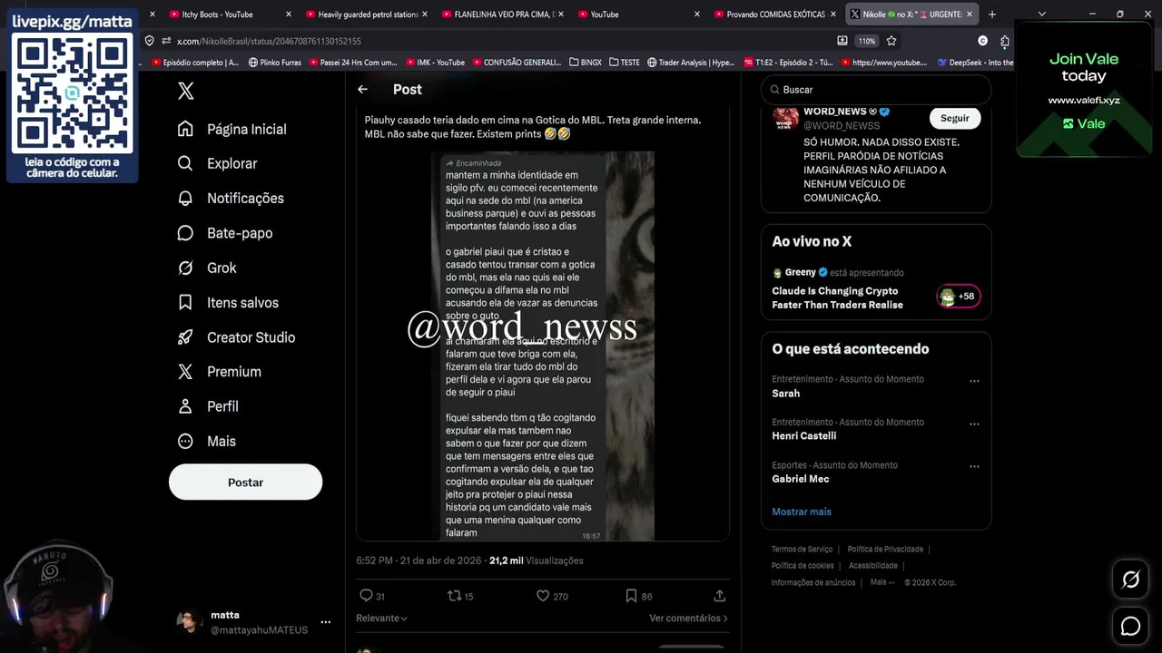Open Acessibilidade footer link
This screenshot has width=1162, height=653.
872,566
